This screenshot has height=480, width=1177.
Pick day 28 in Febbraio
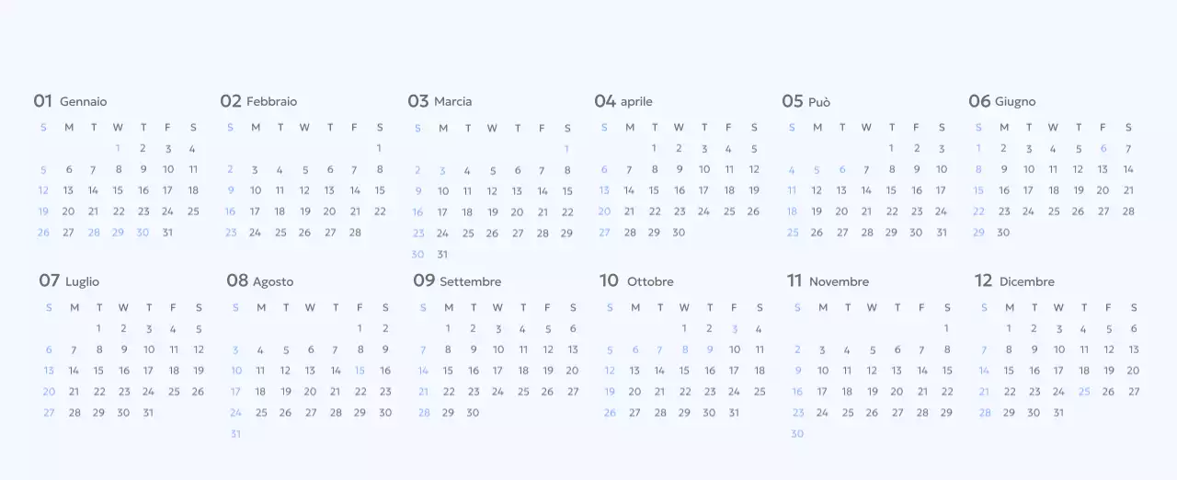[x=355, y=233]
